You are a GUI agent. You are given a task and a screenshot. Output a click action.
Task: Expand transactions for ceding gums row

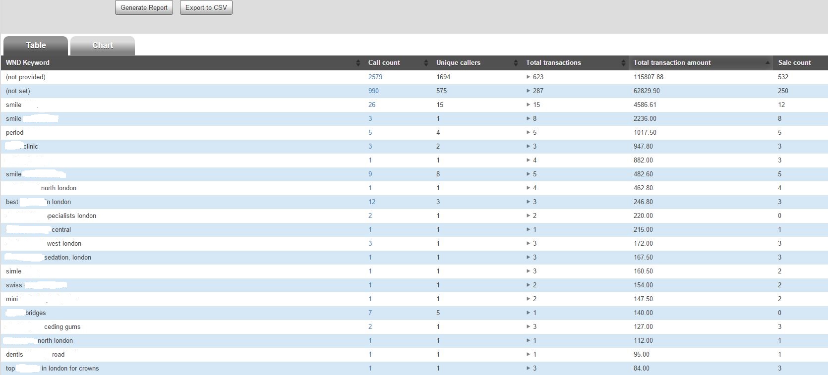click(x=529, y=326)
